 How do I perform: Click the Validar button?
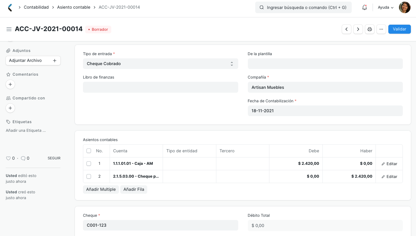tap(399, 29)
